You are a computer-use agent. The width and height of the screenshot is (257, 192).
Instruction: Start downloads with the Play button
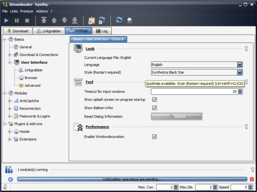(6, 20)
